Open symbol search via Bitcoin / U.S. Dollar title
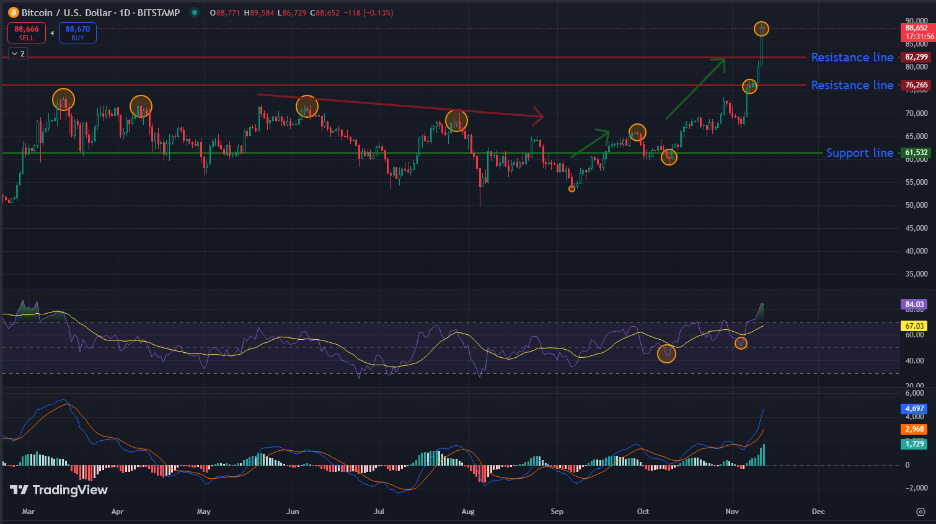This screenshot has width=936, height=524. point(100,12)
